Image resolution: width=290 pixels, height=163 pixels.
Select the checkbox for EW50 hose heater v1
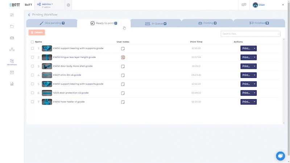point(32,102)
